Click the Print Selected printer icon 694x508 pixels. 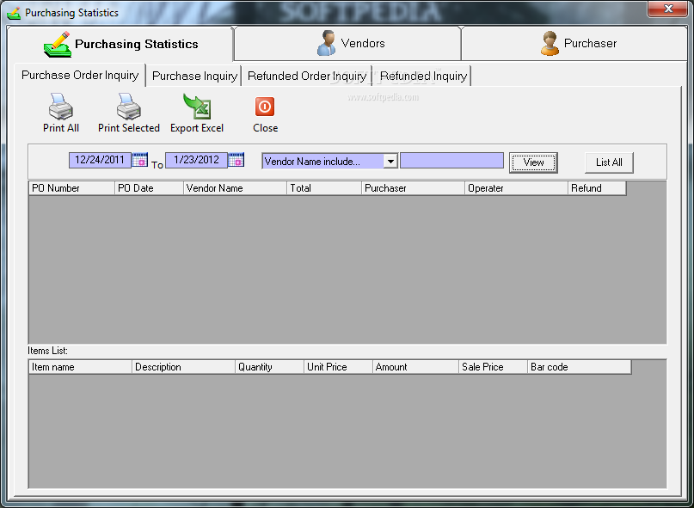click(x=129, y=107)
